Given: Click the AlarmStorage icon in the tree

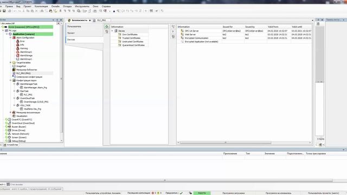Looking at the screenshot, I should pos(18,55).
